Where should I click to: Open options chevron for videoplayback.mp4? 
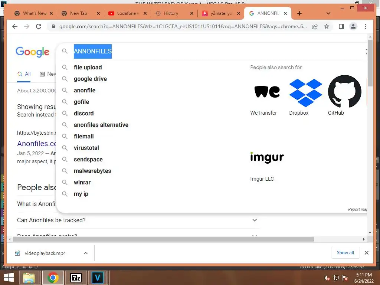[x=86, y=253]
